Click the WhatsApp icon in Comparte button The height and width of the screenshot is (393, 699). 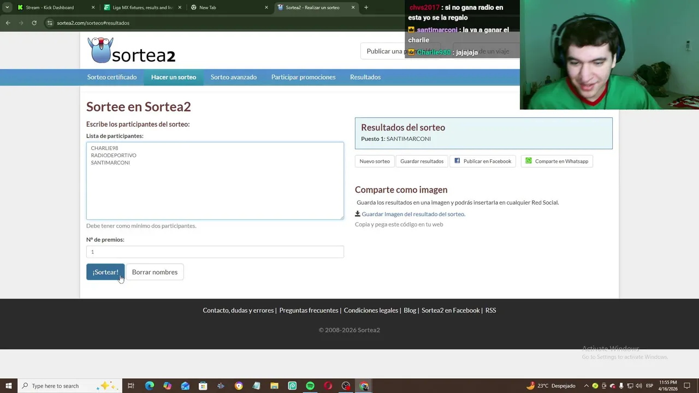pos(529,160)
